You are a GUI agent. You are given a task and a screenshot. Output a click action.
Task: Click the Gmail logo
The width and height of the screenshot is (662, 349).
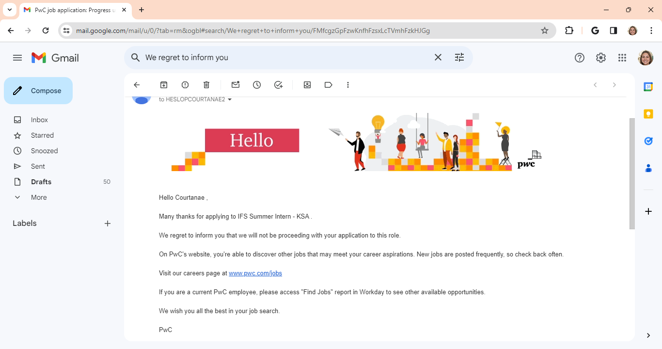click(x=55, y=58)
